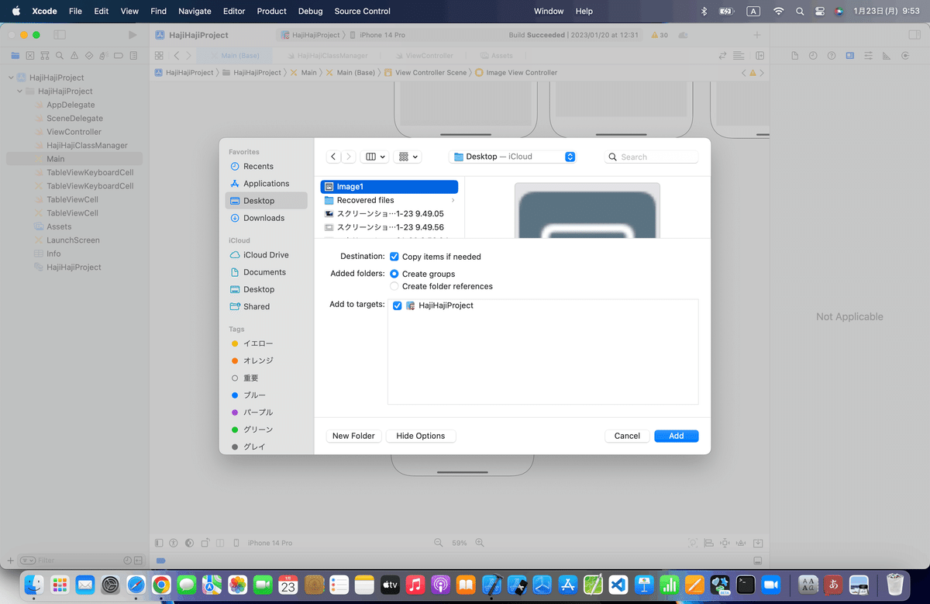
Task: Click the Cancel button
Action: click(x=627, y=436)
